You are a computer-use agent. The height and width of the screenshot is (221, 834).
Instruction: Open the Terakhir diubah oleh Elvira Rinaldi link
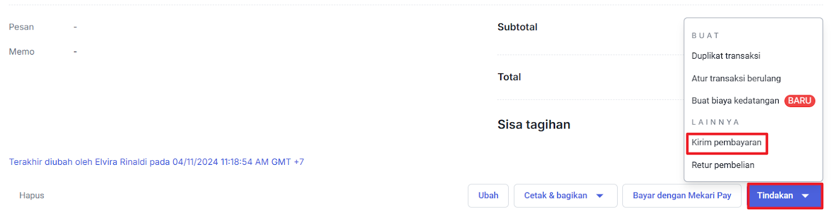[156, 162]
